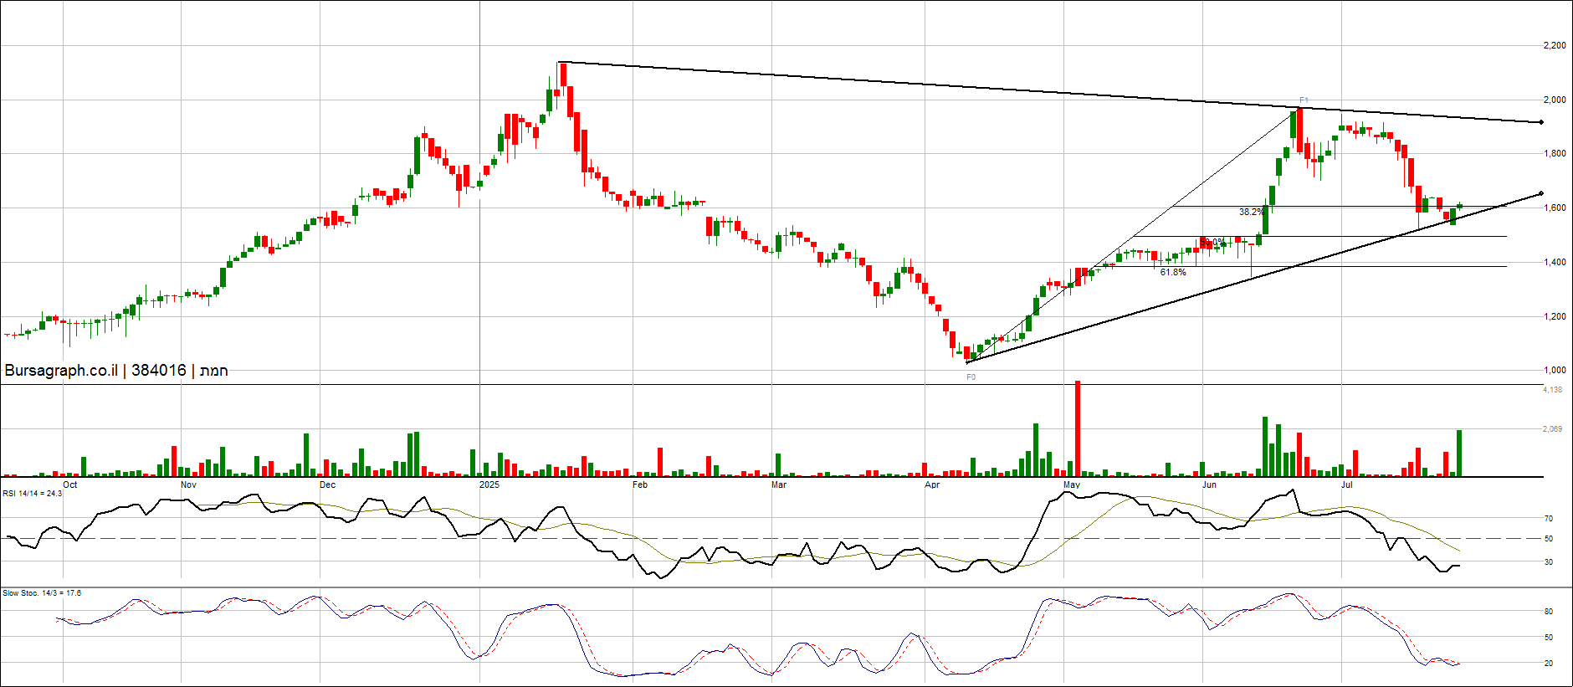Click the 4,138 volume axis label
1573x687 pixels.
tap(1552, 390)
